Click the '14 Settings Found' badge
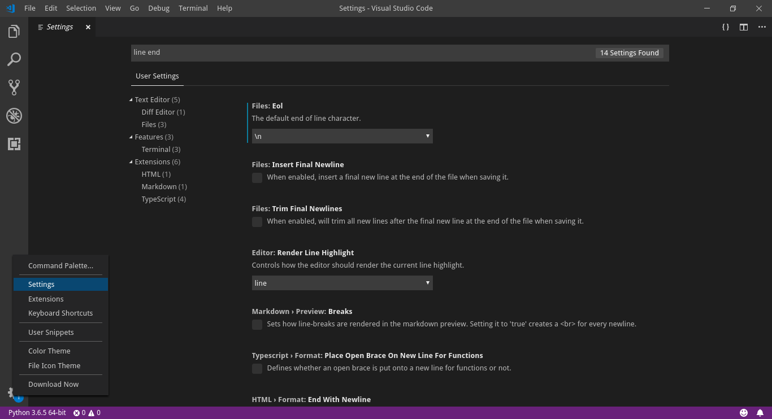Screen dimensions: 772x419 (629, 53)
